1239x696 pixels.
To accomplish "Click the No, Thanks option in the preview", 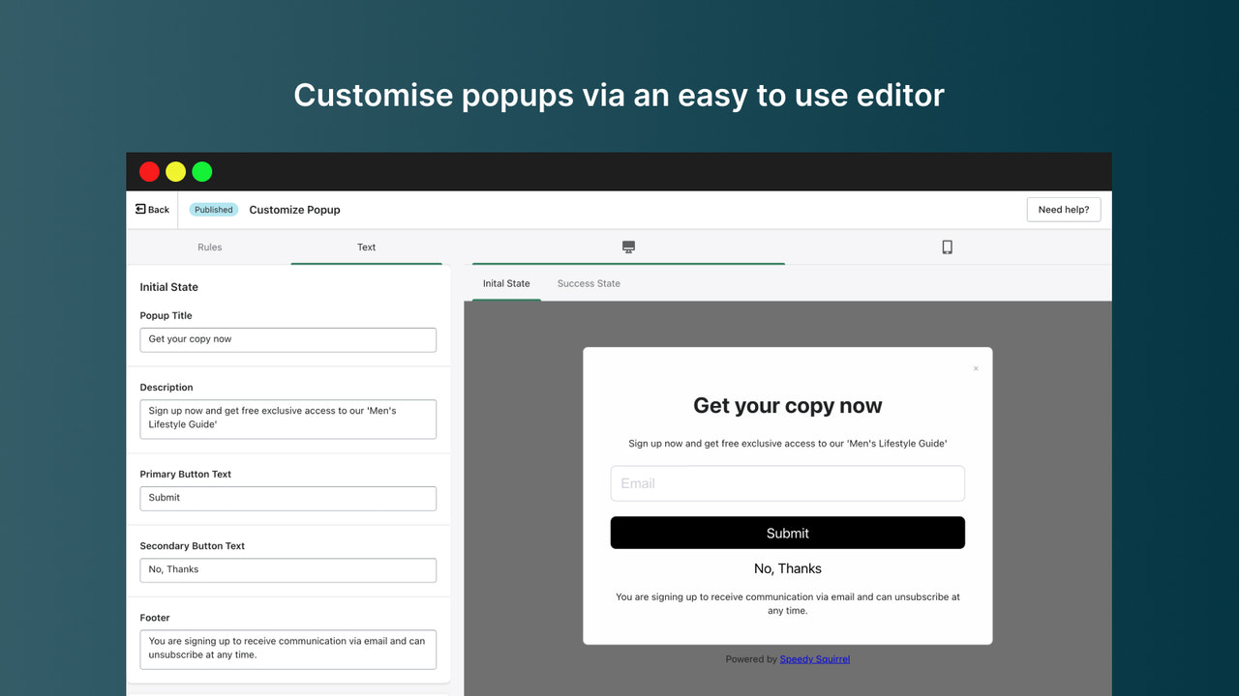I will coord(787,568).
